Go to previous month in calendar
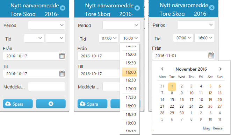The height and width of the screenshot is (135, 231). 163,69
